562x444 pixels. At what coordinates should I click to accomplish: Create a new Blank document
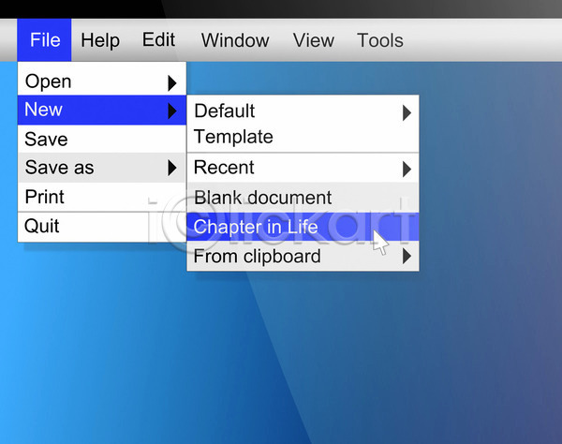[x=262, y=198]
